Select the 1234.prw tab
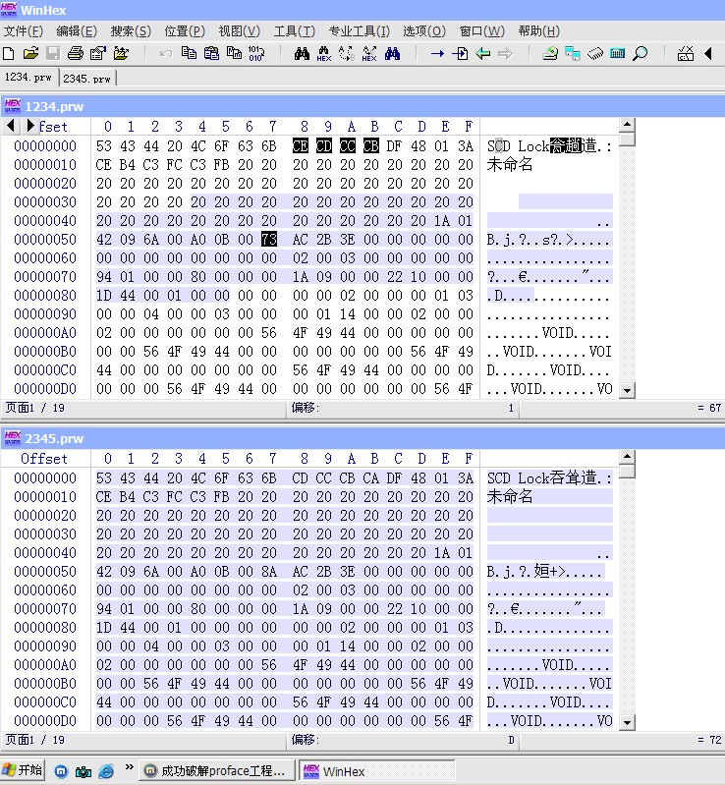This screenshot has height=785, width=725. pyautogui.click(x=28, y=77)
